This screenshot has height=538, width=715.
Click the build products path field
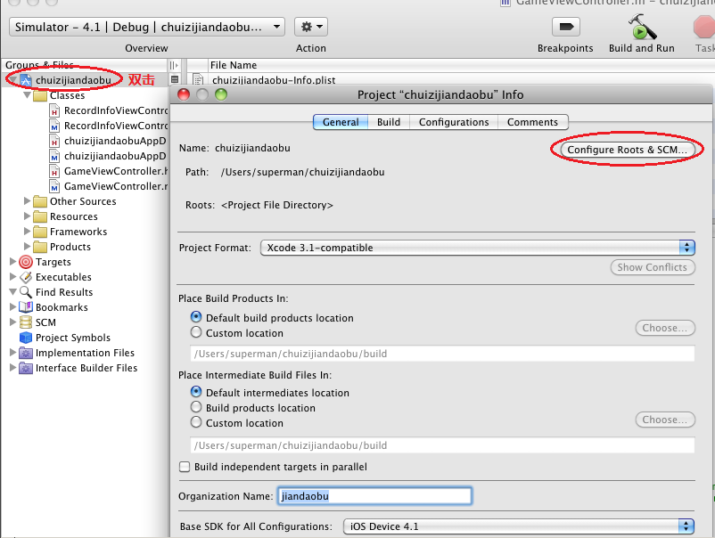[442, 354]
